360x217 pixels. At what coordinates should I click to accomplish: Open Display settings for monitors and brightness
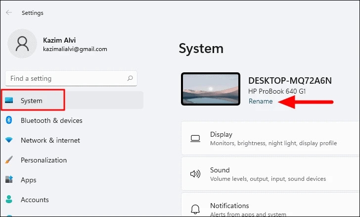(273, 138)
